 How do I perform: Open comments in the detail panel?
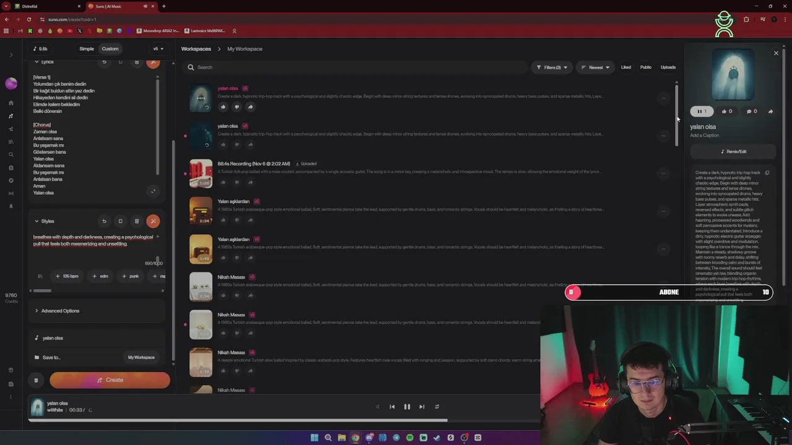click(752, 111)
